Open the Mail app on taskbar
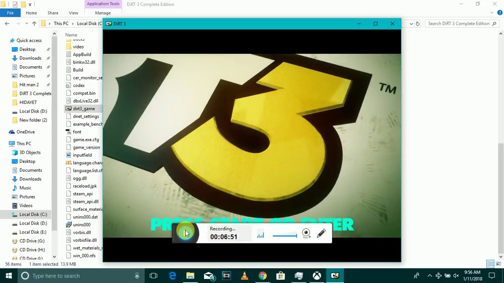This screenshot has width=504, height=283. pos(209,276)
